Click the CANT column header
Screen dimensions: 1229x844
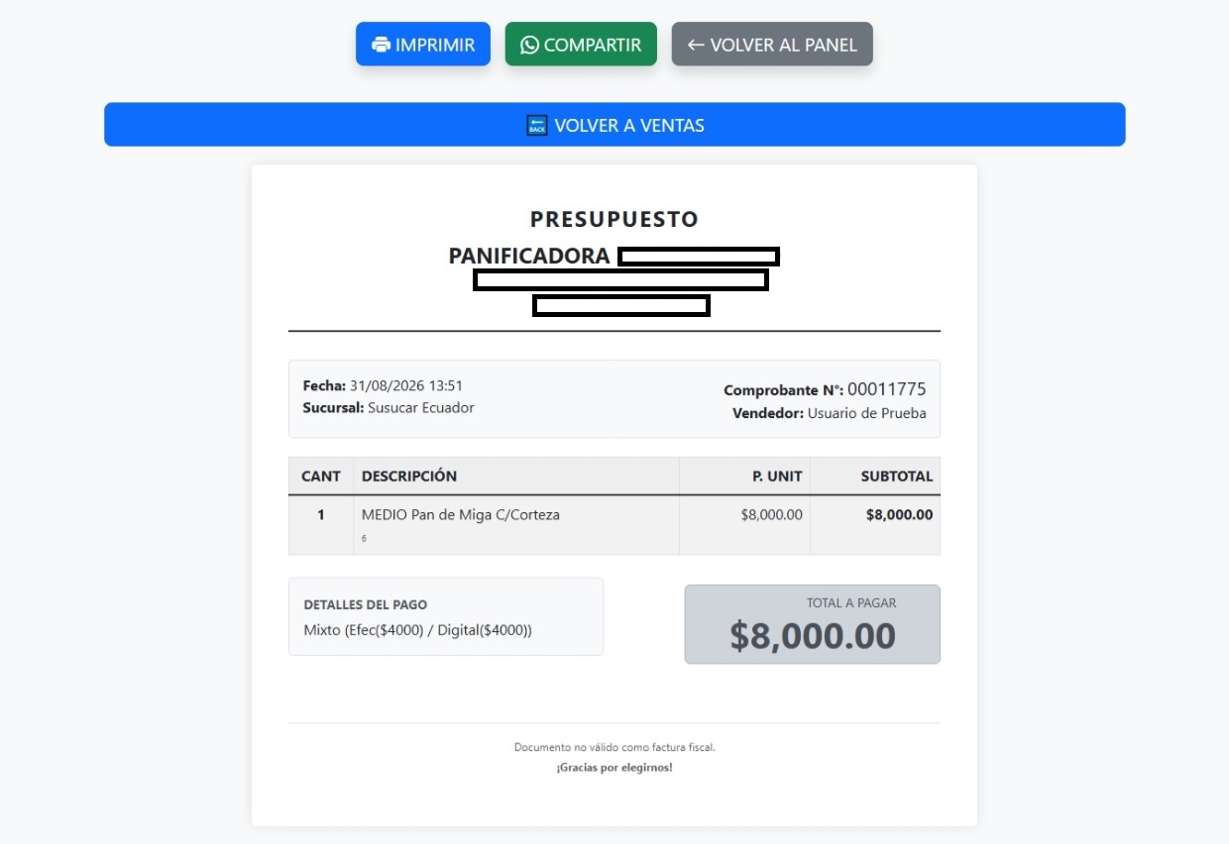click(x=321, y=475)
